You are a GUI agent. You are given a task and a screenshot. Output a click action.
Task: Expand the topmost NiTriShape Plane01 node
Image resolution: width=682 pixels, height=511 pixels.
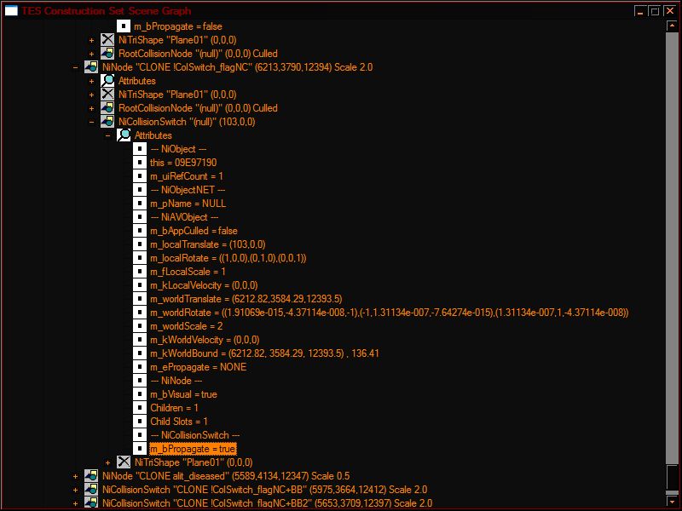point(91,40)
